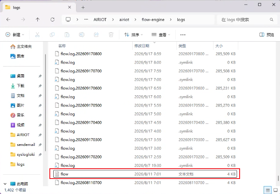
Task: Click the Paste clipboard icon
Action: click(x=67, y=35)
